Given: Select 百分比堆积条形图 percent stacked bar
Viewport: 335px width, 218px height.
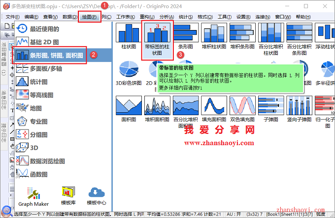Looking at the screenshot, I should click(300, 39).
